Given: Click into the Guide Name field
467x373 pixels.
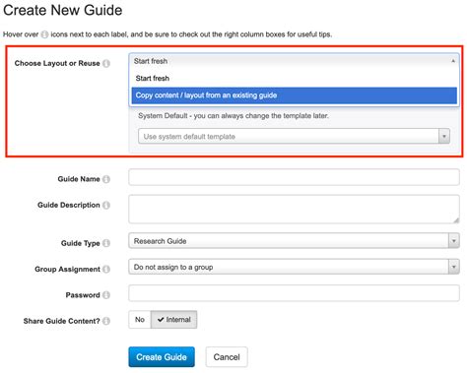Looking at the screenshot, I should point(294,177).
